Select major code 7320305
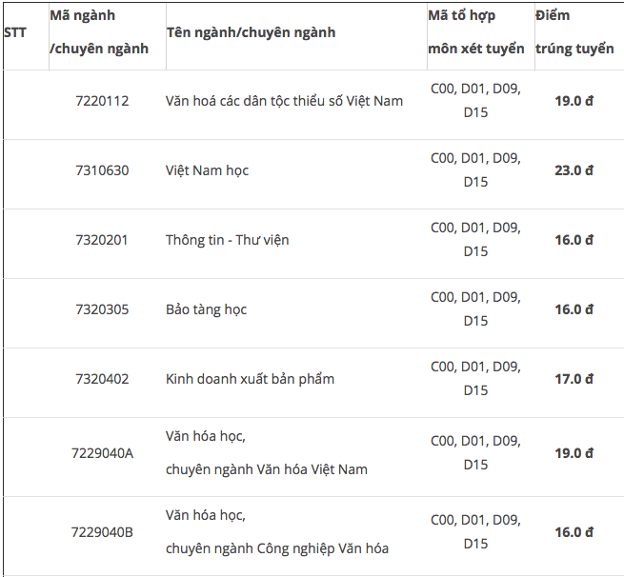This screenshot has height=577, width=624. (102, 309)
